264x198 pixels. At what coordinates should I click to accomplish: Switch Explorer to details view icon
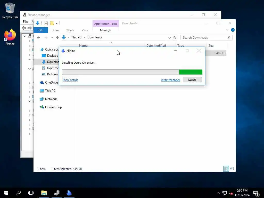226,169
